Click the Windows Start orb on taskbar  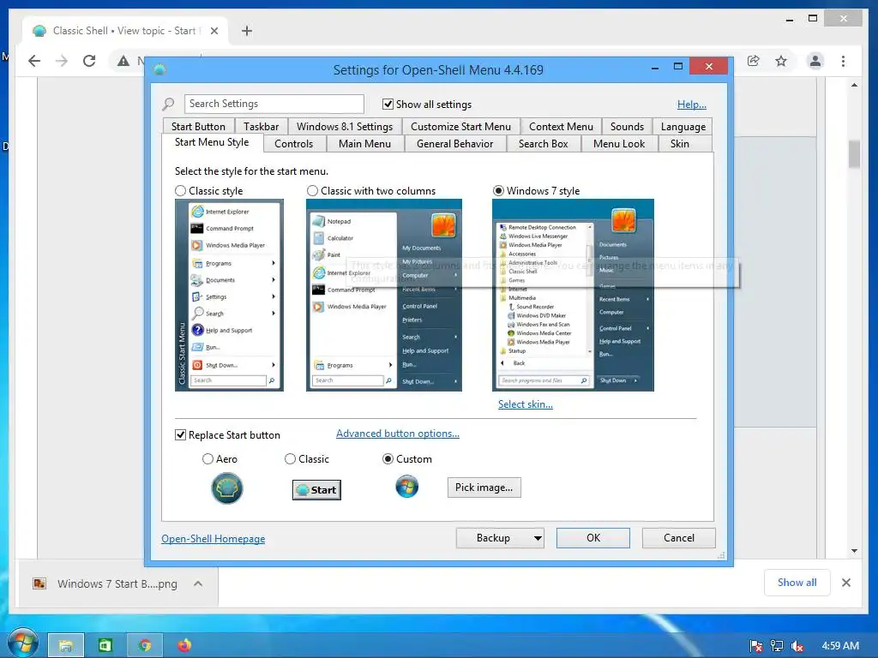(x=22, y=643)
